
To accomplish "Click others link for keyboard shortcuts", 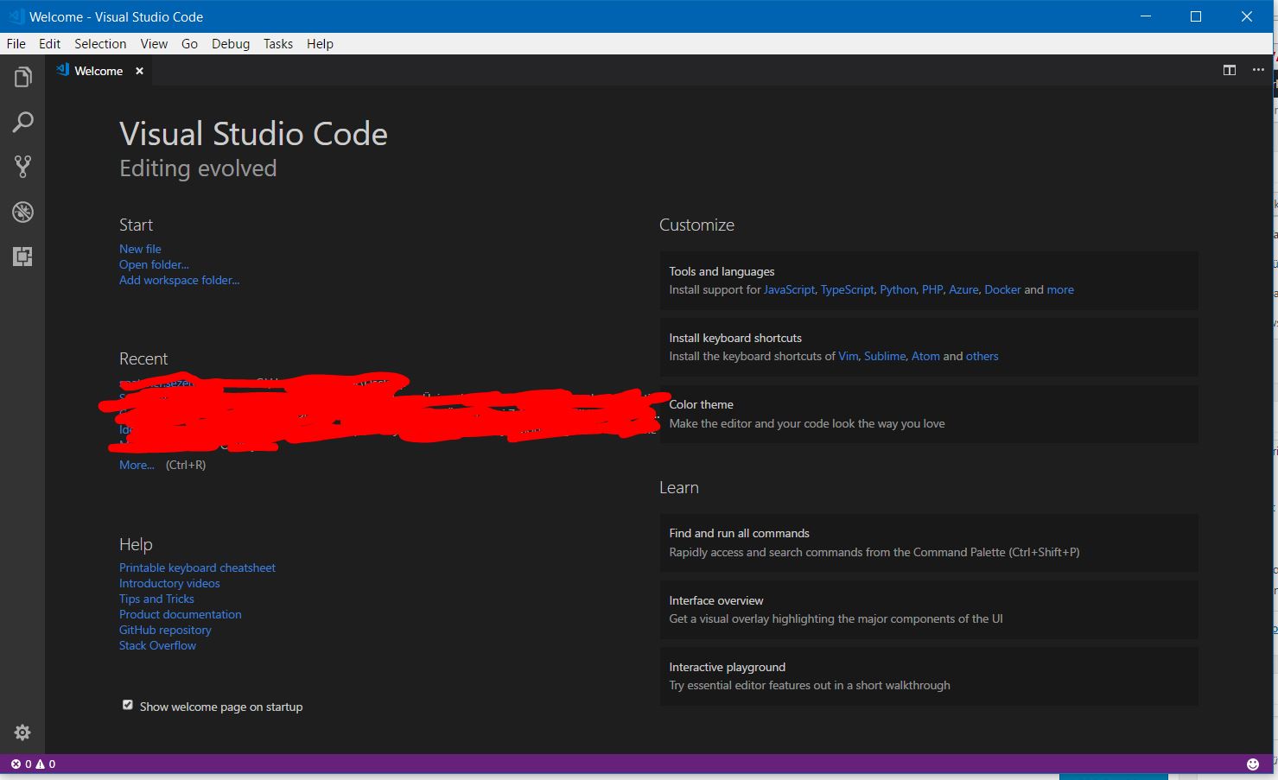I will pyautogui.click(x=982, y=356).
